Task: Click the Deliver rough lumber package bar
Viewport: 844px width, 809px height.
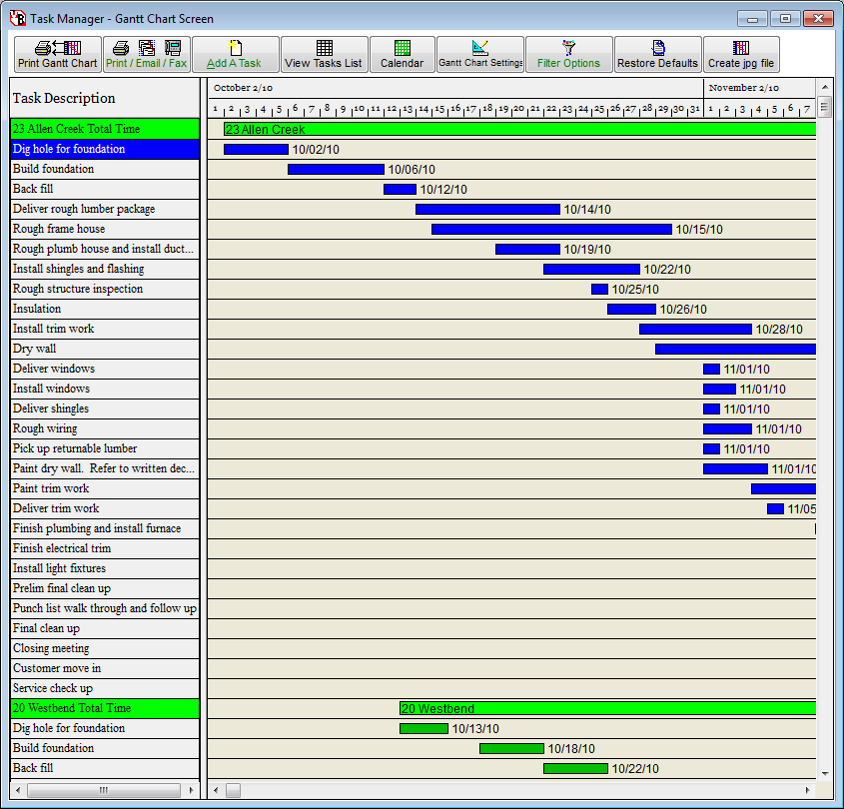Action: pos(487,209)
